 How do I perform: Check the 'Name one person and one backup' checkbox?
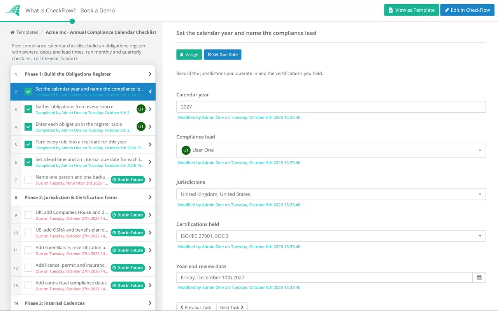tap(28, 180)
